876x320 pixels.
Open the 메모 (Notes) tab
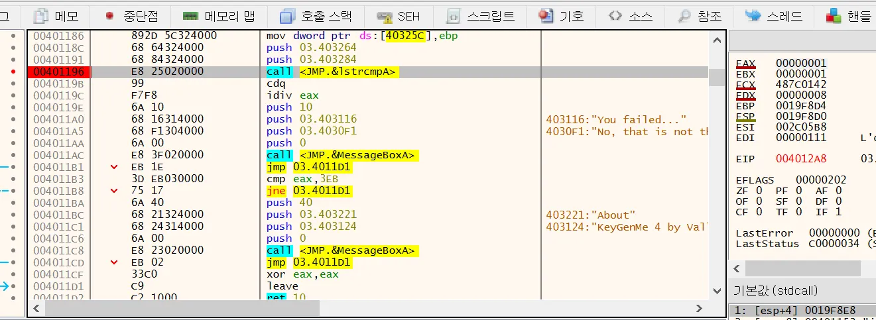[57, 16]
